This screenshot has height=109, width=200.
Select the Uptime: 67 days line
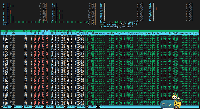pos(116,27)
